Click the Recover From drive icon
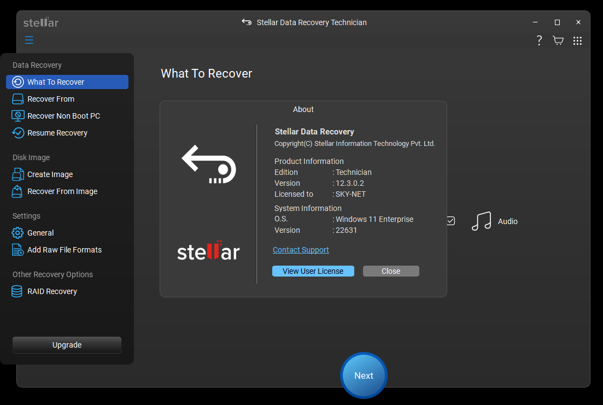603x405 pixels. [x=17, y=99]
